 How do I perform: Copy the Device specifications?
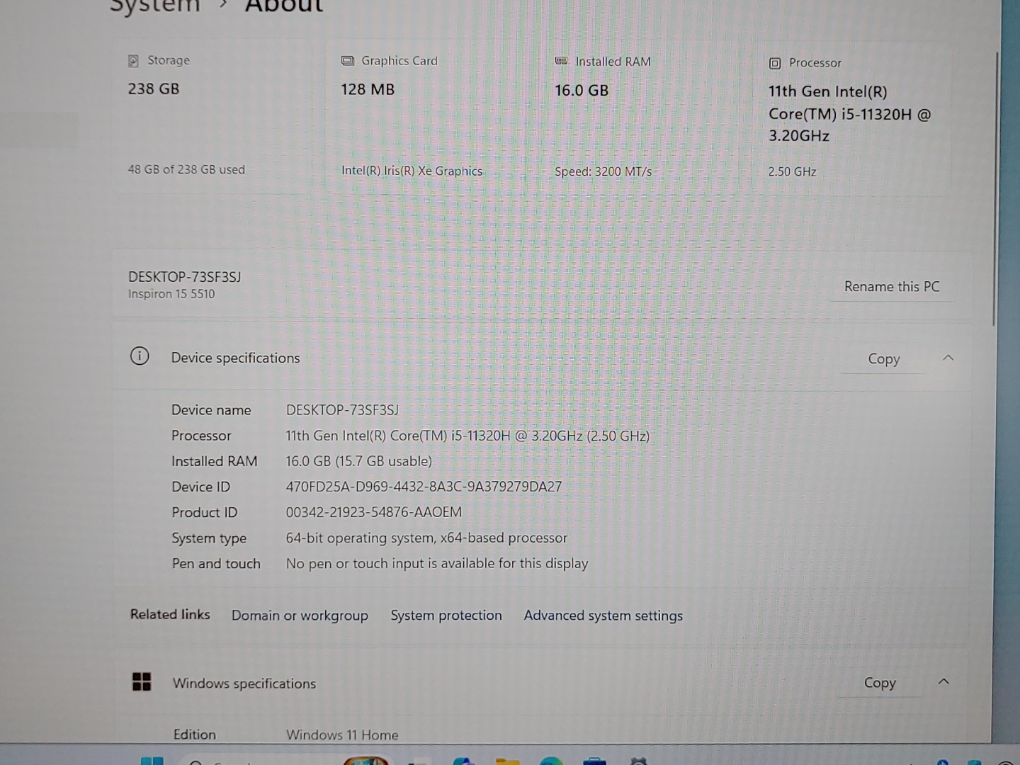click(x=883, y=359)
